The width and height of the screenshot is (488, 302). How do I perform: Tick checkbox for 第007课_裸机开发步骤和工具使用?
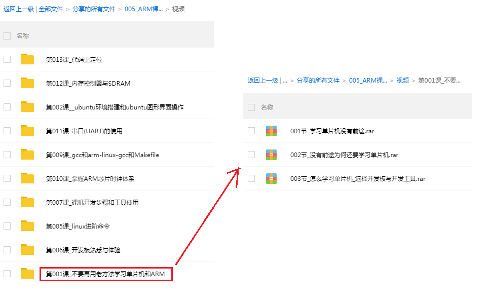(x=7, y=202)
